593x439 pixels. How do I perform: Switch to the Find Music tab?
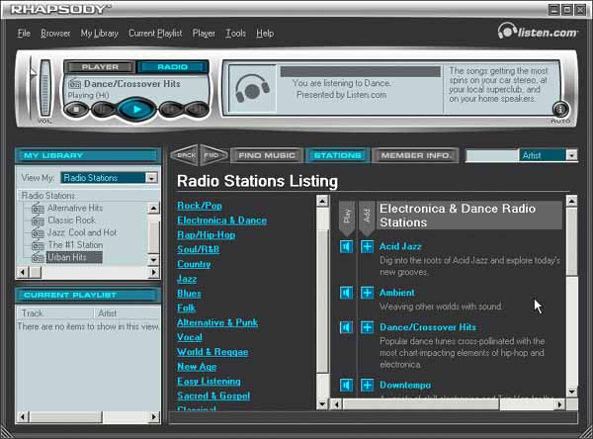click(267, 155)
